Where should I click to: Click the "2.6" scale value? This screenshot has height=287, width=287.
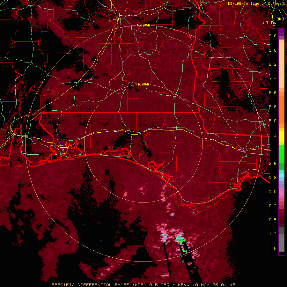click(x=273, y=164)
